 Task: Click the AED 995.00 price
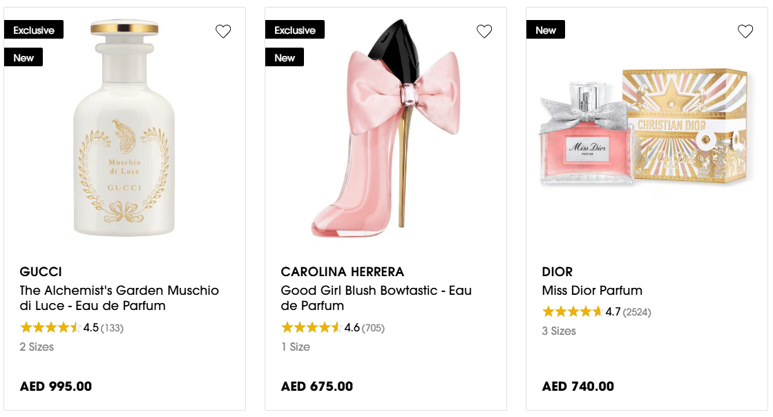point(56,387)
